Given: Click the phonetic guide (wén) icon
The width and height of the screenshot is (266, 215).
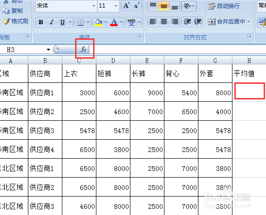Looking at the screenshot, I should [x=131, y=22].
